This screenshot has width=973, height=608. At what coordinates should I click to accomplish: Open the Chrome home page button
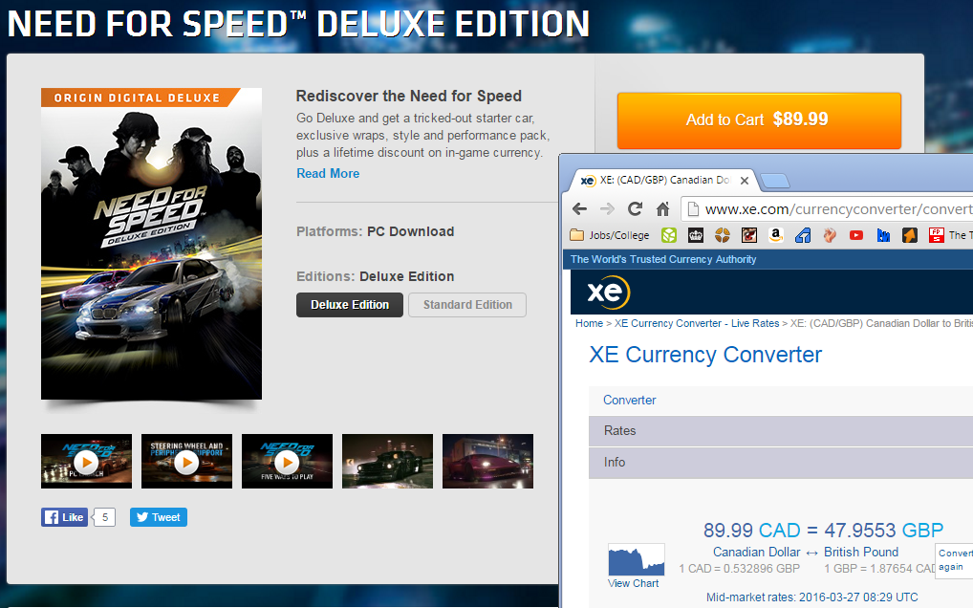(x=662, y=209)
